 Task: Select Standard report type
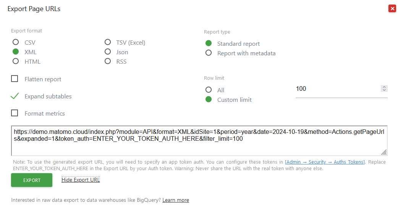pos(209,43)
